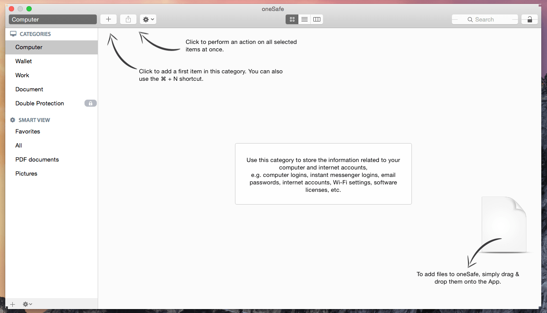The width and height of the screenshot is (547, 313).
Task: Open PDF documents smart view
Action: pos(51,160)
